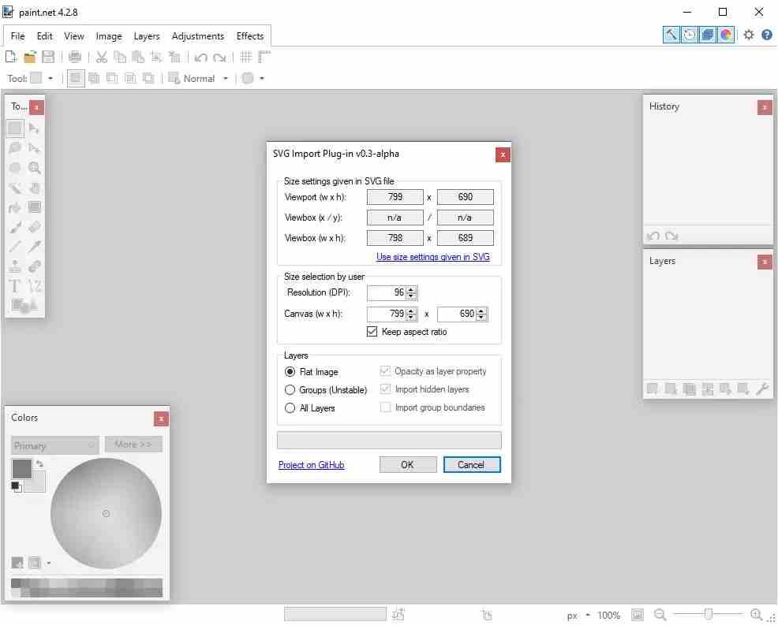Open the Layers menu
The width and height of the screenshot is (778, 625).
[x=147, y=36]
